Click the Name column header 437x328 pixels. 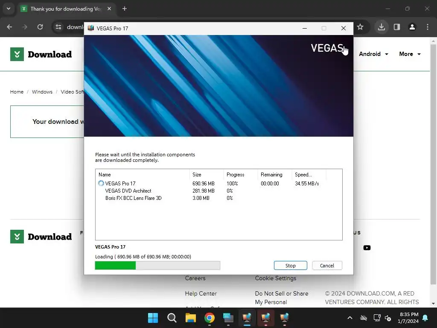(x=143, y=175)
